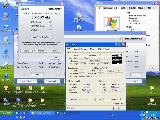
Task: Open the second tab in System Properties window
Action: coord(108,8)
